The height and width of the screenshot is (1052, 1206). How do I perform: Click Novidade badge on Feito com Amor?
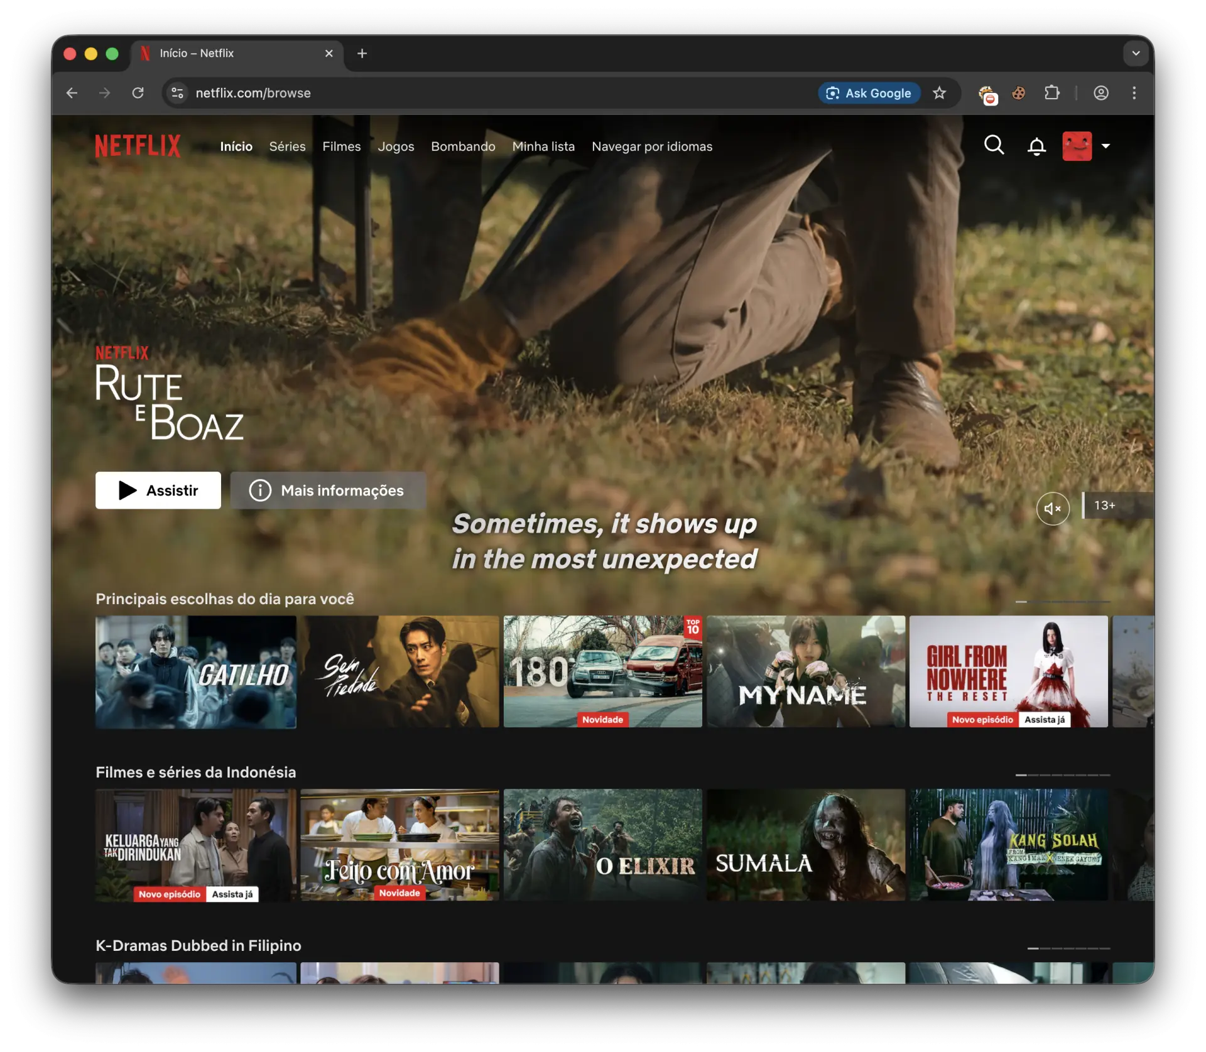pos(399,893)
